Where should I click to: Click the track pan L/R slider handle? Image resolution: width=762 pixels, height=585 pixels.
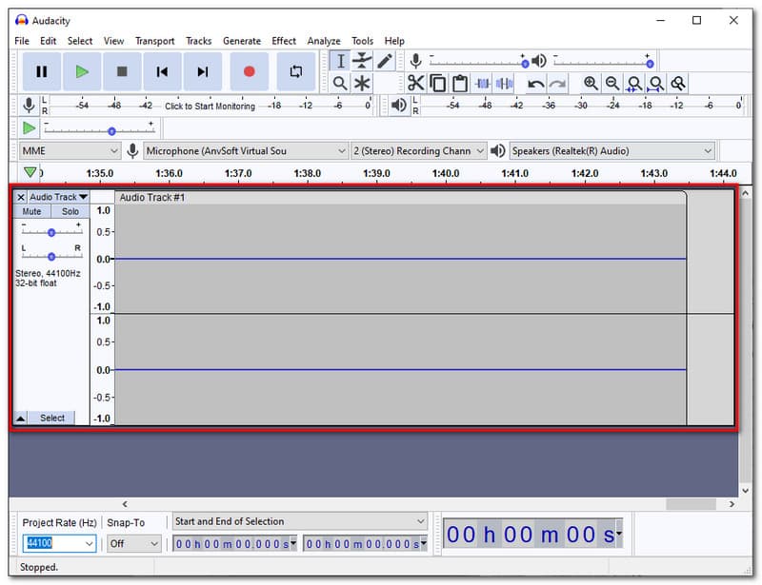click(x=51, y=256)
